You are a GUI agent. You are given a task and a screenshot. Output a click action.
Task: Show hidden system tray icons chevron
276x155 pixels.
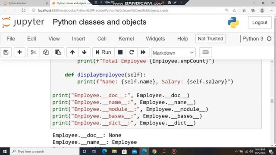(236, 151)
